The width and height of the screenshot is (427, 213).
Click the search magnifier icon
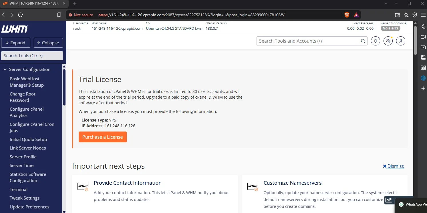[x=363, y=41]
